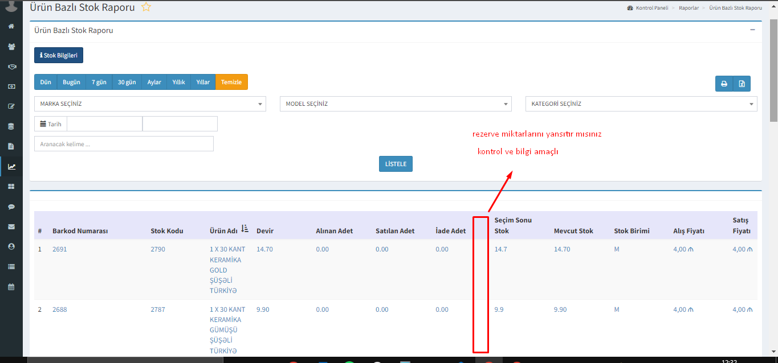Focus the Aranacak kelime search field
Viewport: 778px width, 363px height.
[x=124, y=144]
